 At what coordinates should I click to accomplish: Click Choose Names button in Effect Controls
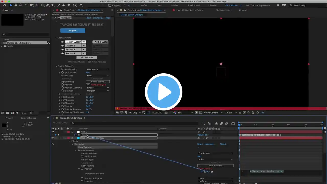pos(98,82)
